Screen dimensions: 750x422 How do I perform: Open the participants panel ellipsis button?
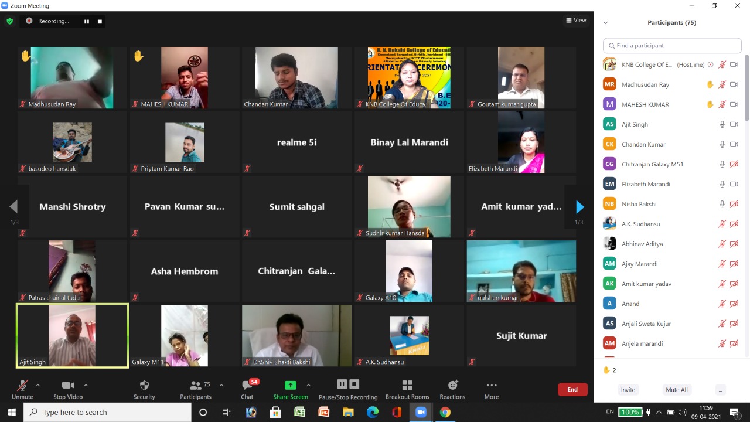click(721, 390)
